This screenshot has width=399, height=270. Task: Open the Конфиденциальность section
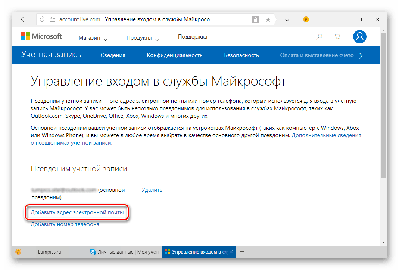[x=174, y=55]
